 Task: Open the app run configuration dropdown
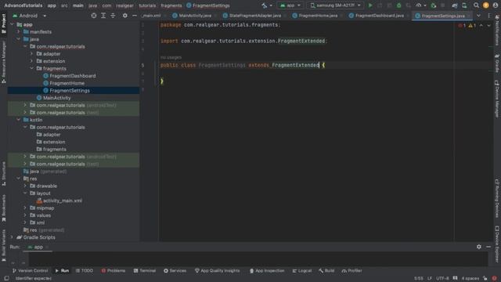pos(290,5)
